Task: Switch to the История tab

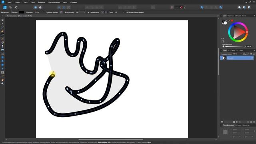Action: click(238, 125)
